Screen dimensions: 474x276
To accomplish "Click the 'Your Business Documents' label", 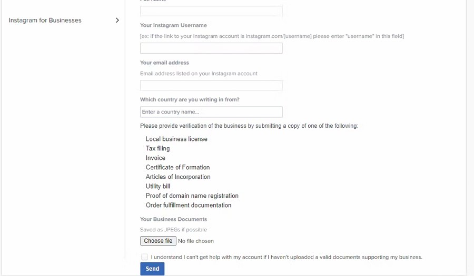I will click(x=173, y=219).
